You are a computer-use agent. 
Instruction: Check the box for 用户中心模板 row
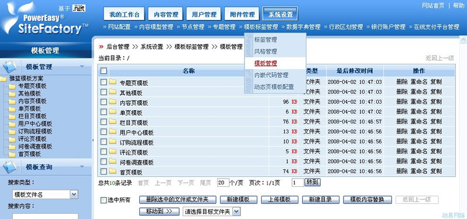coord(104,132)
